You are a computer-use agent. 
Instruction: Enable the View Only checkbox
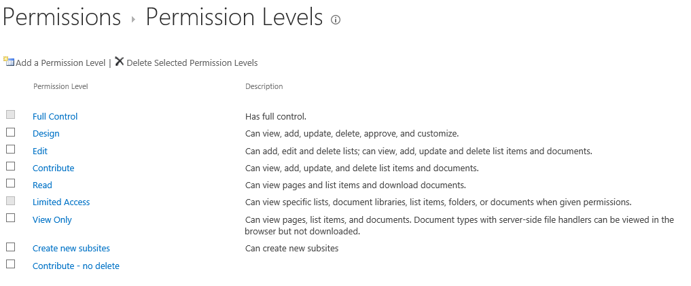coord(10,218)
